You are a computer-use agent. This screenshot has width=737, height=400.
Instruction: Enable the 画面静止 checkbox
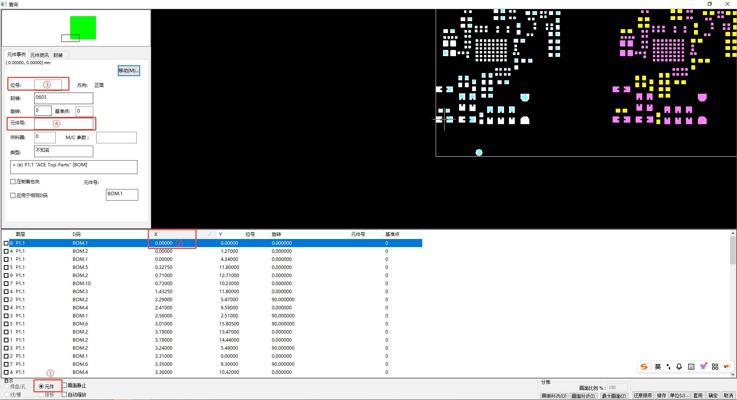[x=65, y=385]
